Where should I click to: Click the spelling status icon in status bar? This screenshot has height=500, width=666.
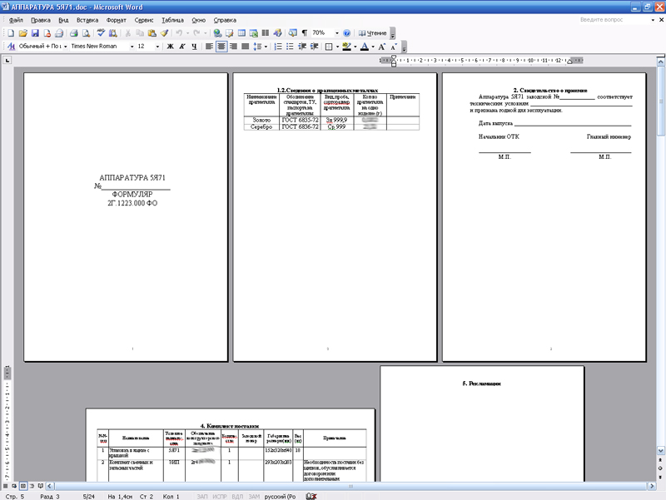coord(311,496)
